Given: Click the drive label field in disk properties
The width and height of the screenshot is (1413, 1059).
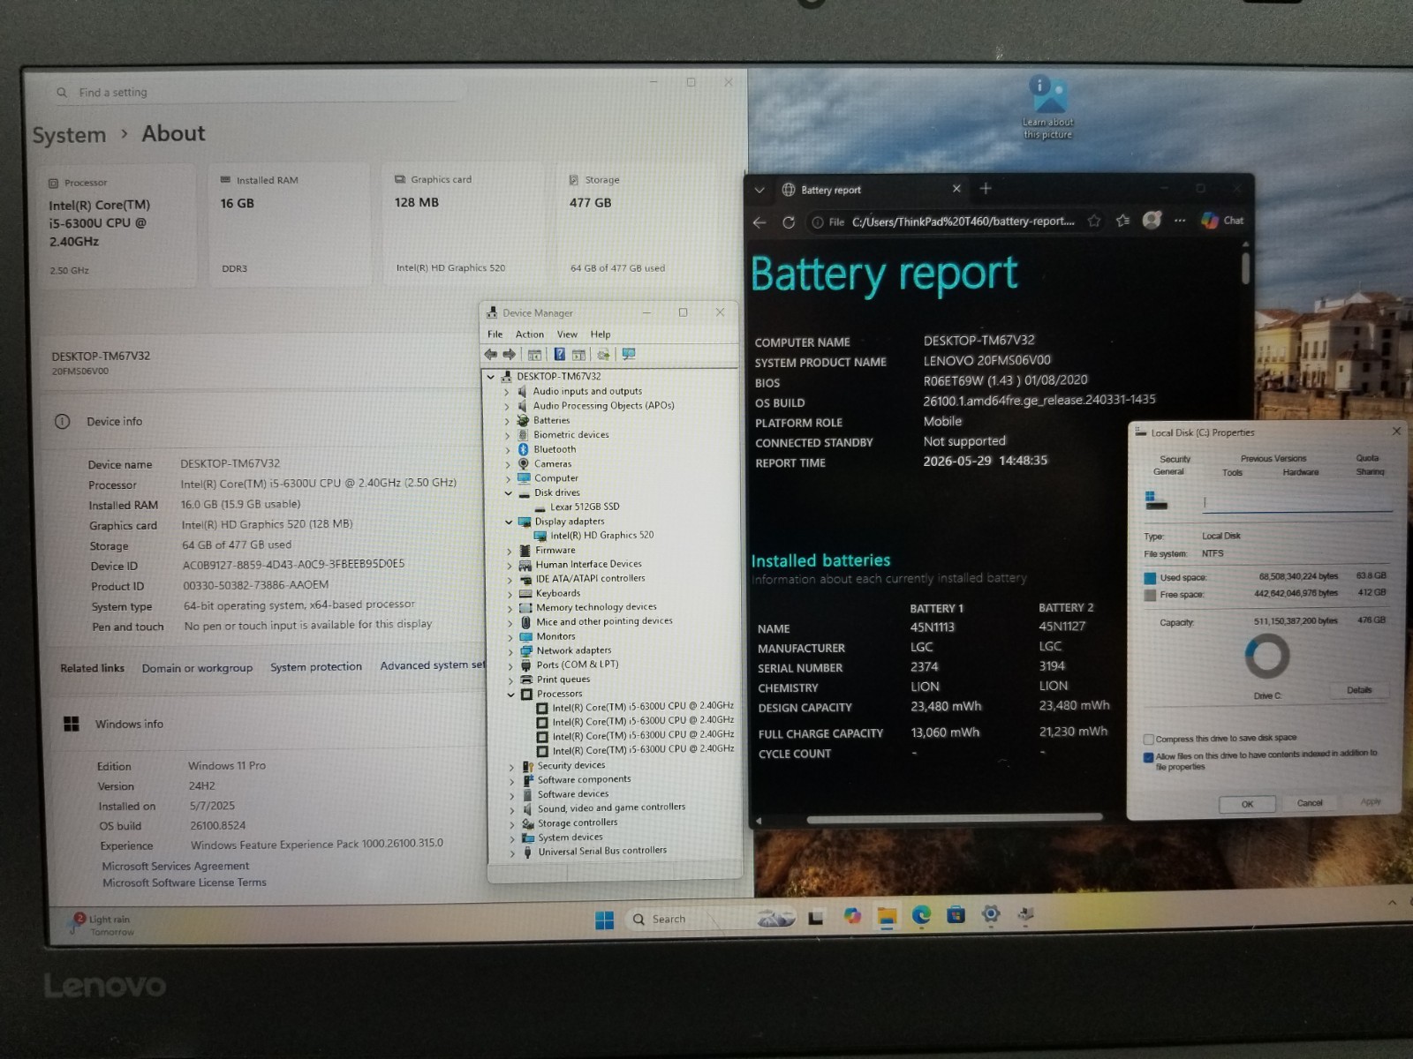Looking at the screenshot, I should coord(1296,502).
